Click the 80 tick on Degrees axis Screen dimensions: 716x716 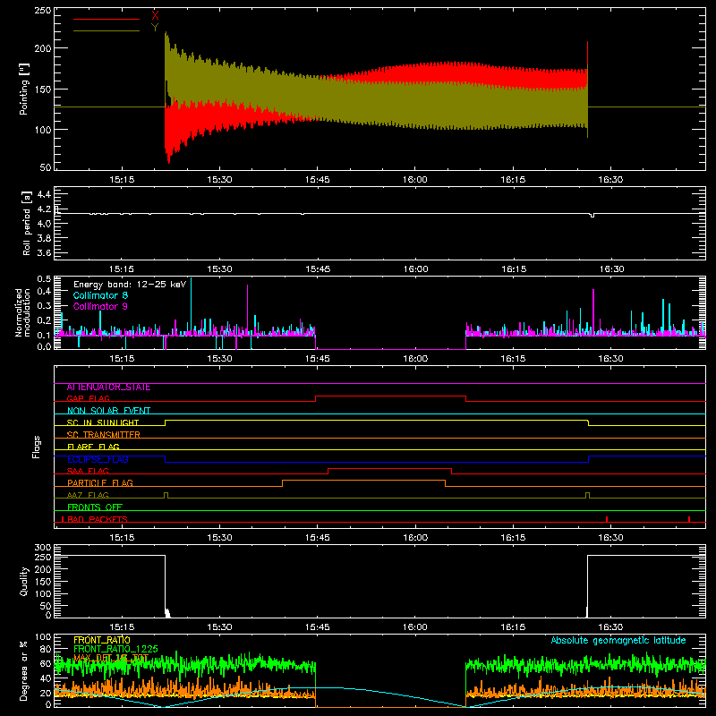point(47,649)
